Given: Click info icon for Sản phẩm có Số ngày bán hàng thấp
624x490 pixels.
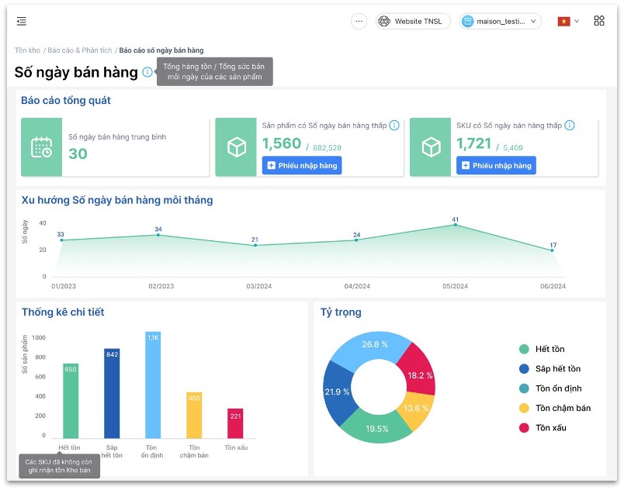Looking at the screenshot, I should tap(394, 126).
